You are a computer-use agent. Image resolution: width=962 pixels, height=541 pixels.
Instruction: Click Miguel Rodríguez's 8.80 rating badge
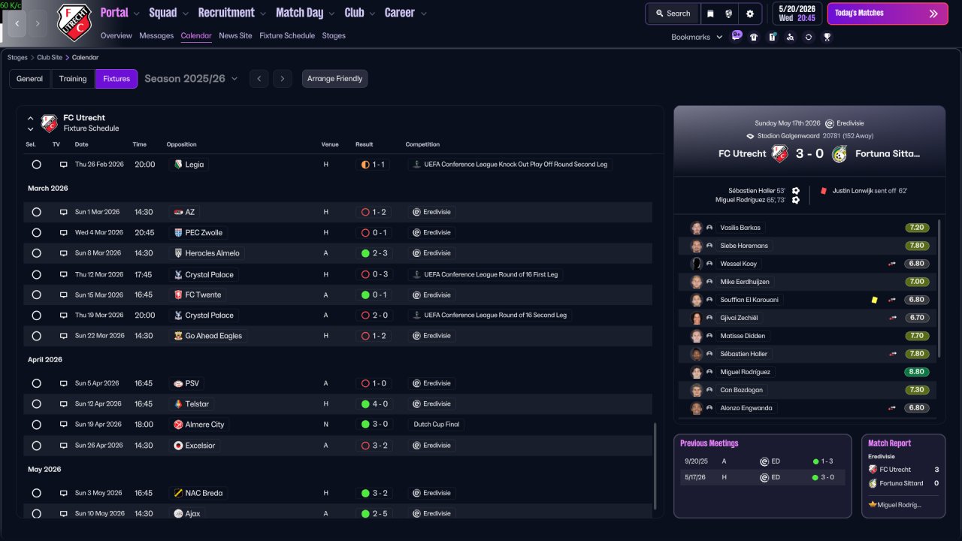[x=917, y=372]
